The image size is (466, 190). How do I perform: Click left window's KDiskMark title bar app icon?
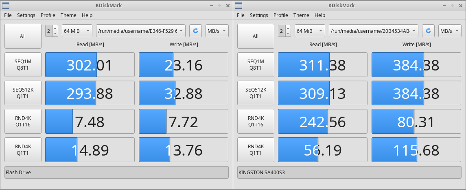(x=5, y=5)
